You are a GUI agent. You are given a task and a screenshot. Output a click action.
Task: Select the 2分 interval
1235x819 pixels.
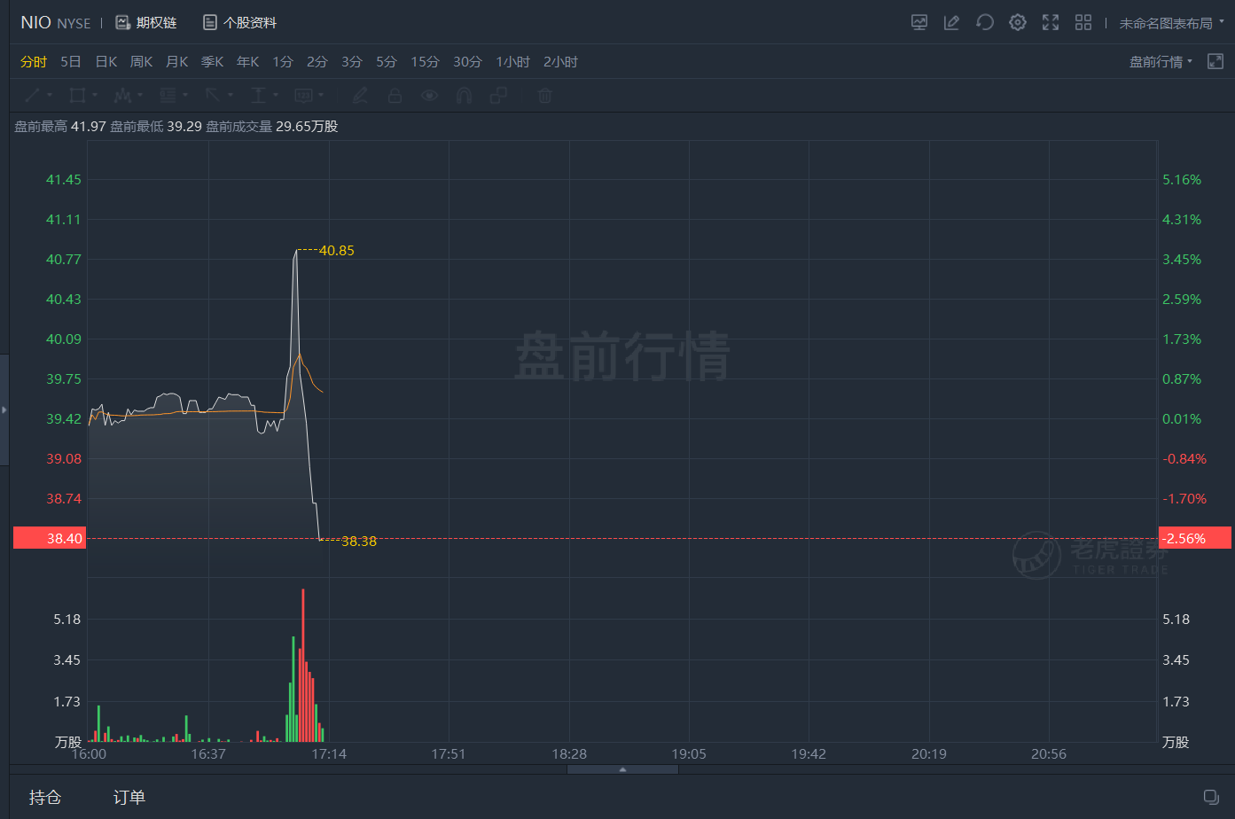(317, 62)
